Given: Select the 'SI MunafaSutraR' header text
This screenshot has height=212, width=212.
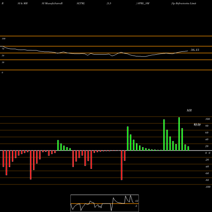Looking at the screenshot, I should click(x=52, y=3).
